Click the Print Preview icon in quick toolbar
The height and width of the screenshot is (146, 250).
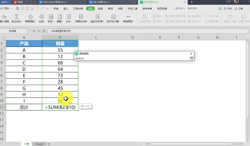point(32,9)
